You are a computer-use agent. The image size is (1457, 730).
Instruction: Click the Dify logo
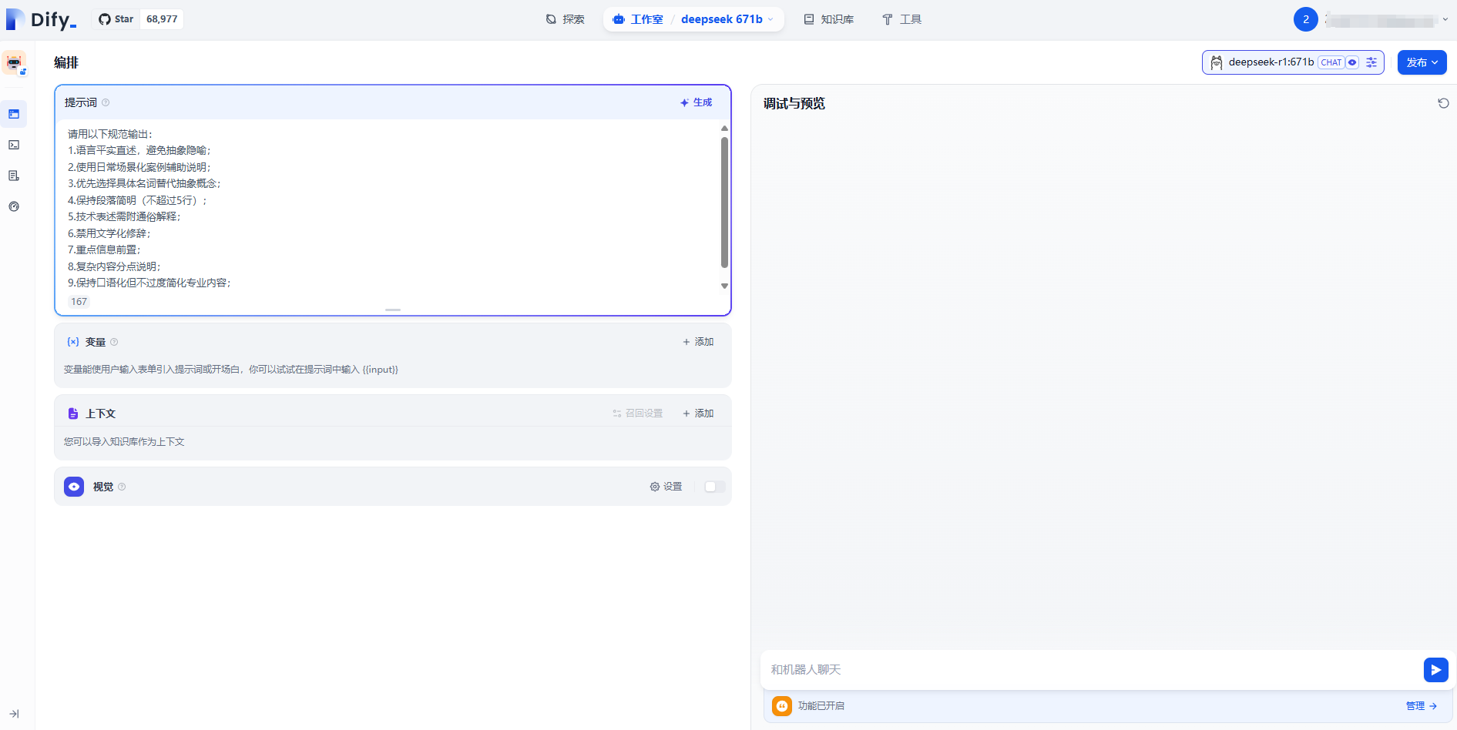41,19
